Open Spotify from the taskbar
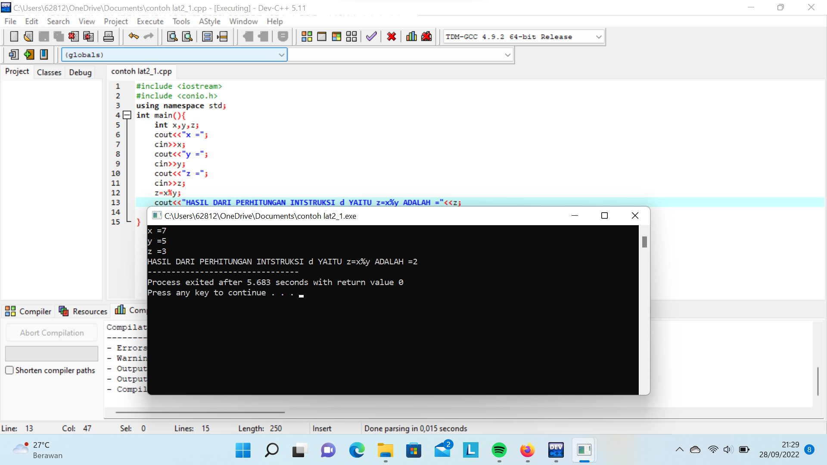The image size is (827, 465). 499,450
